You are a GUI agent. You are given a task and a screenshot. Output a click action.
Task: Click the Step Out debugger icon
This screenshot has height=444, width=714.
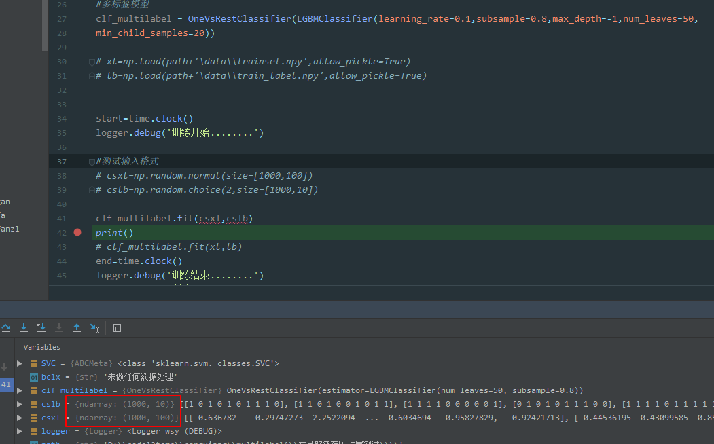77,327
